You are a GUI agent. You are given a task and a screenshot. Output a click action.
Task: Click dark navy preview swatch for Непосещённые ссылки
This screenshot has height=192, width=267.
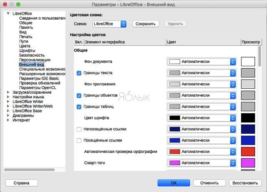coord(248,129)
